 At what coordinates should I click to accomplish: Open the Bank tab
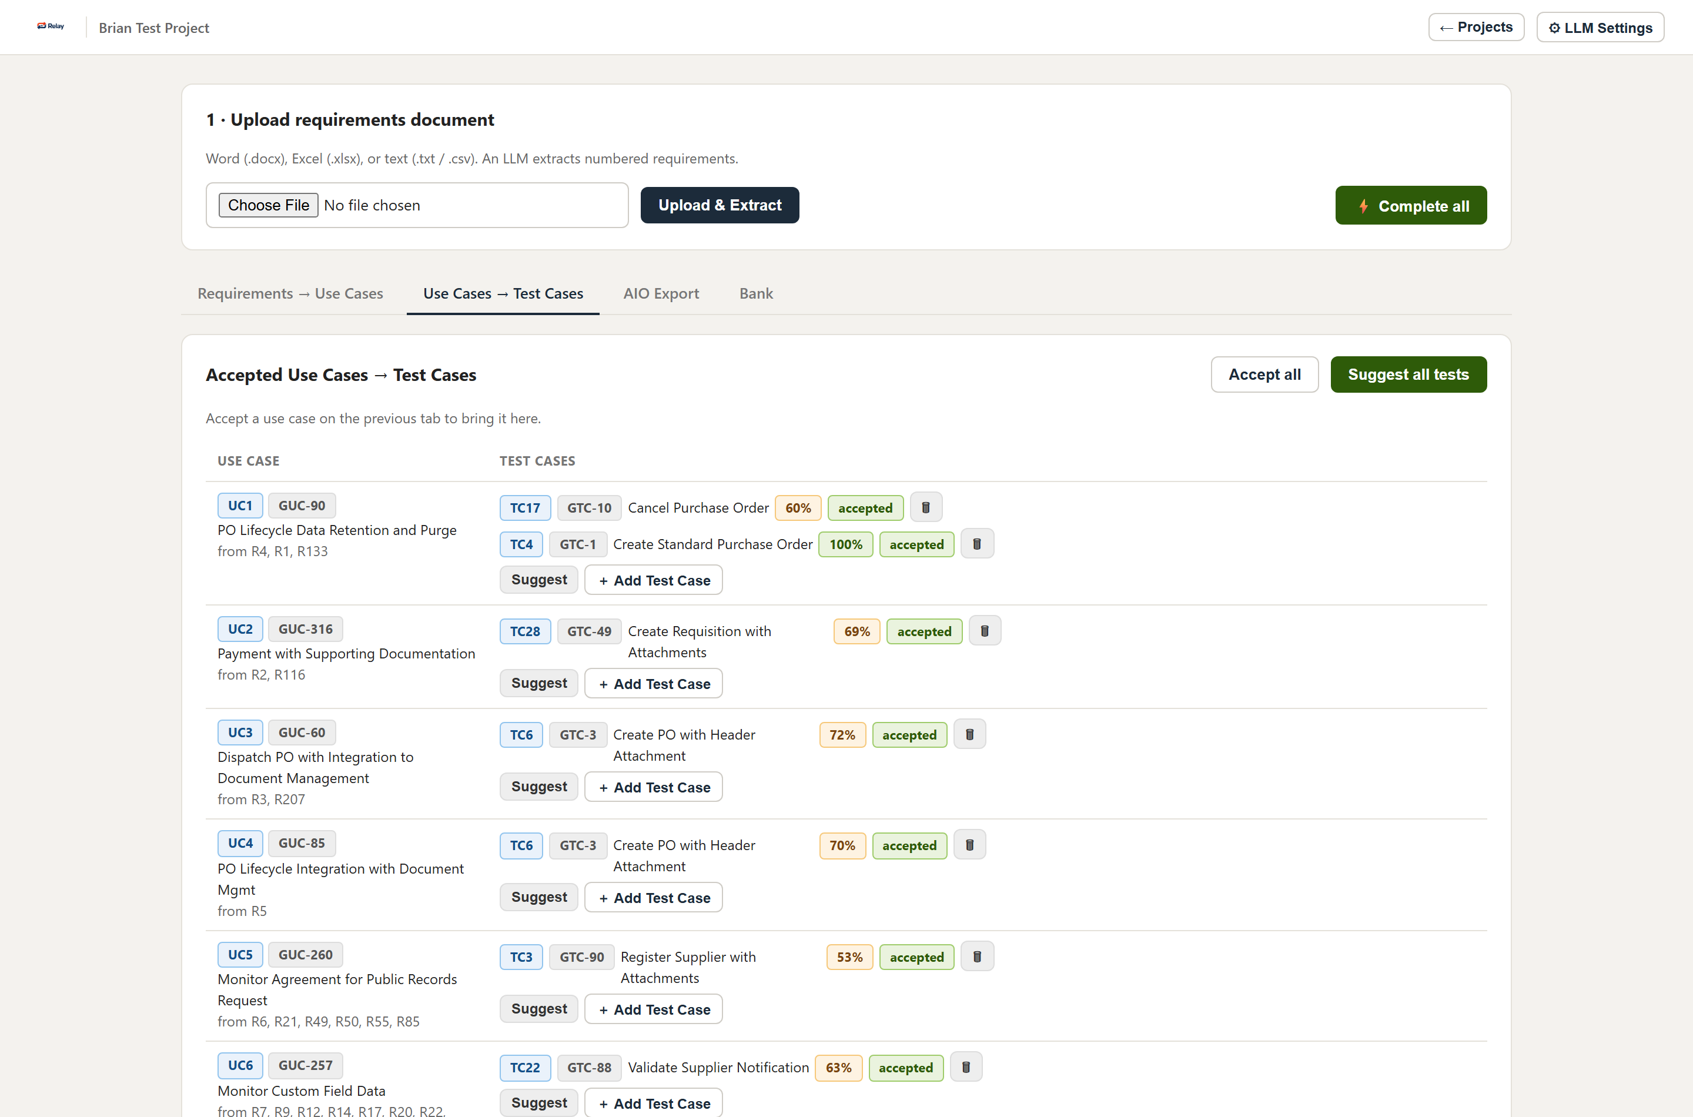click(756, 293)
